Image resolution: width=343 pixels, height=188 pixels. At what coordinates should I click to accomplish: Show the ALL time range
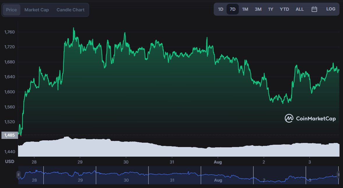[300, 9]
